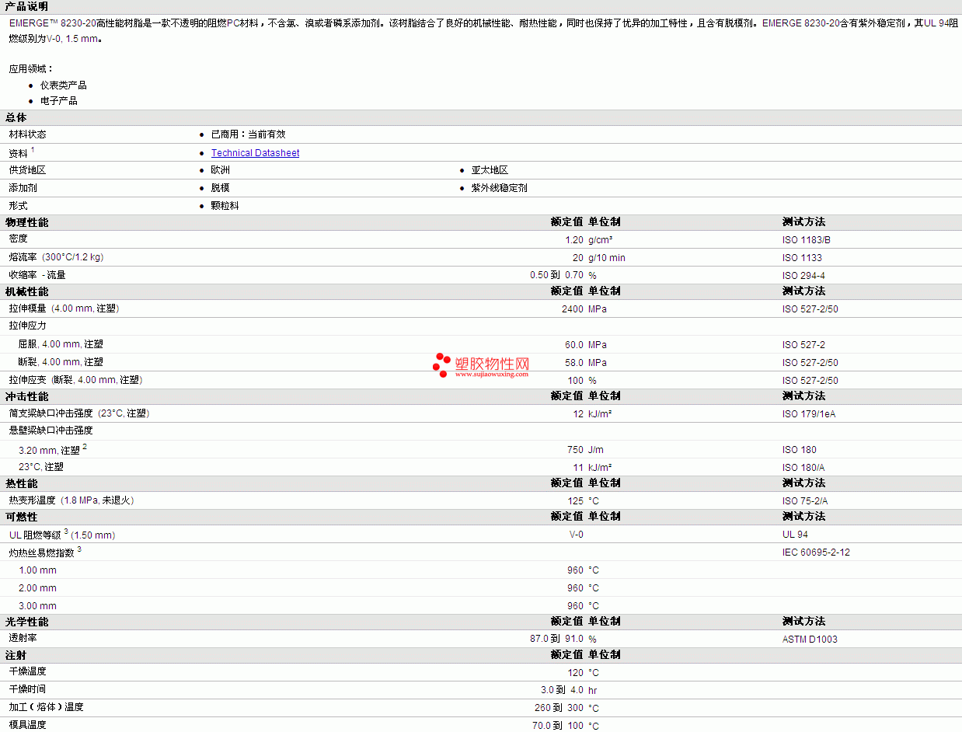The width and height of the screenshot is (962, 732).
Task: Click the ISO 75-2/A test method
Action: click(x=805, y=501)
